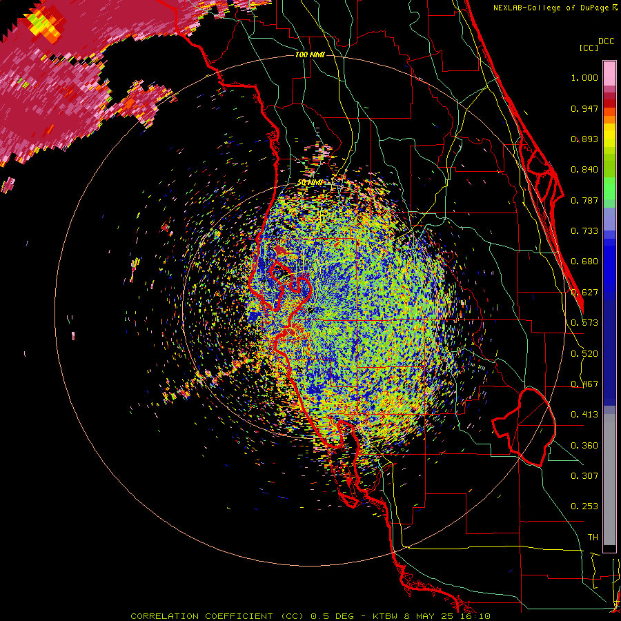Click the 0.573 scale value
This screenshot has width=621, height=621.
[584, 323]
